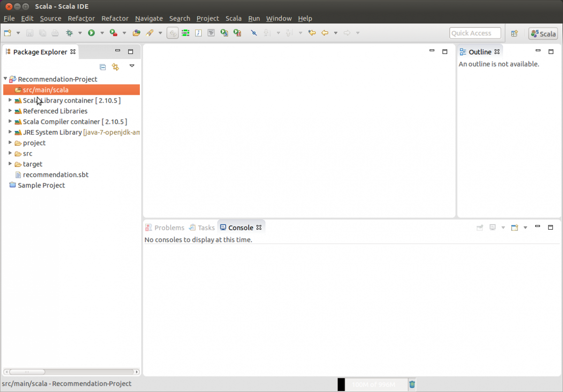Expand the Referenced Libraries node

(10, 111)
